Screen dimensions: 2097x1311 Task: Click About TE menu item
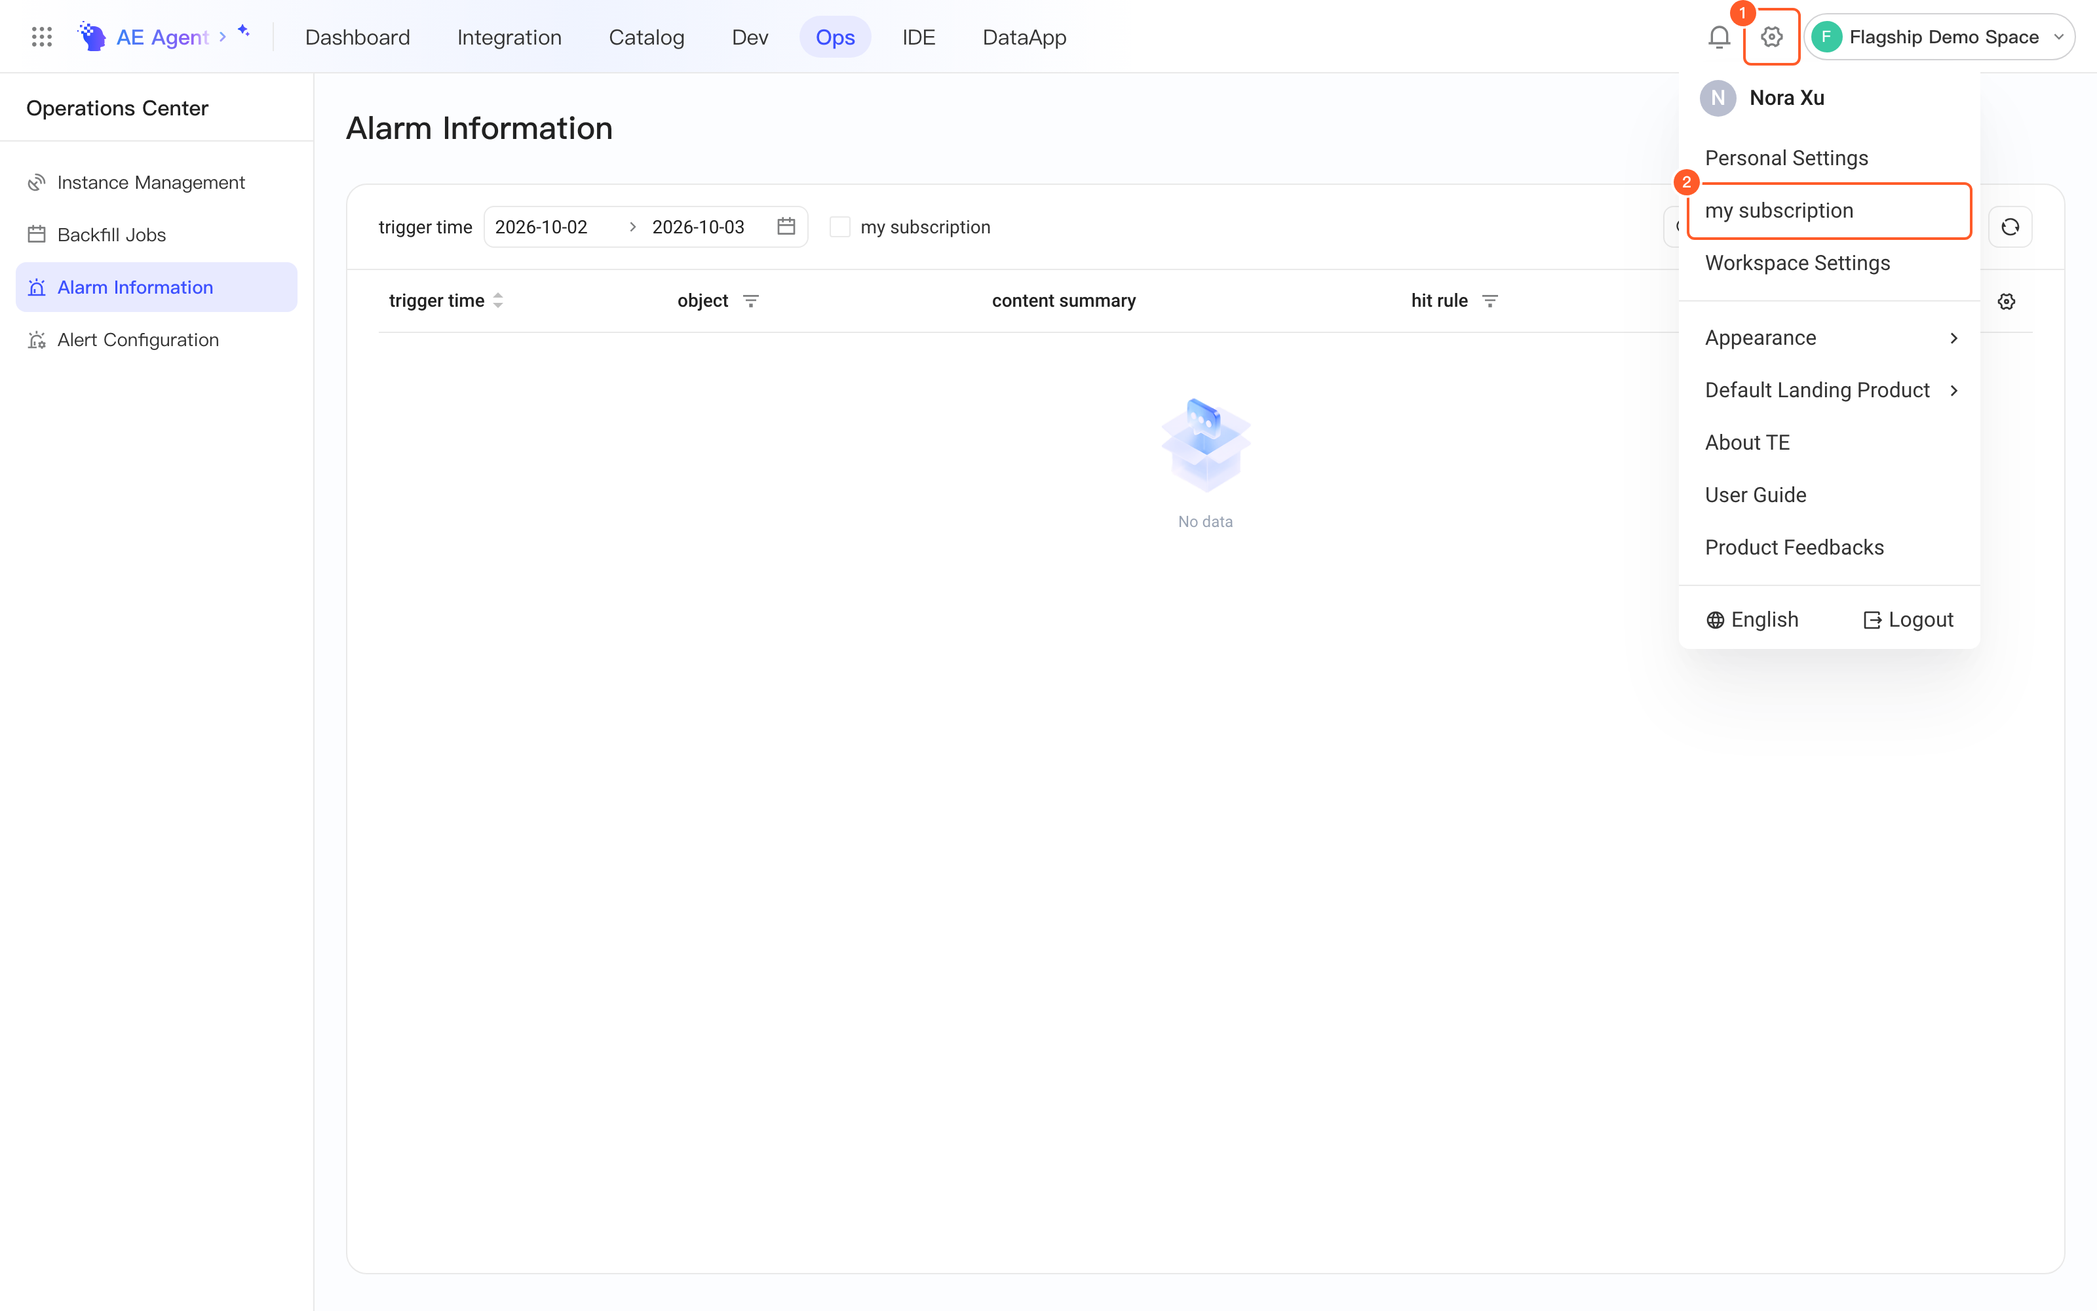[x=1830, y=442]
